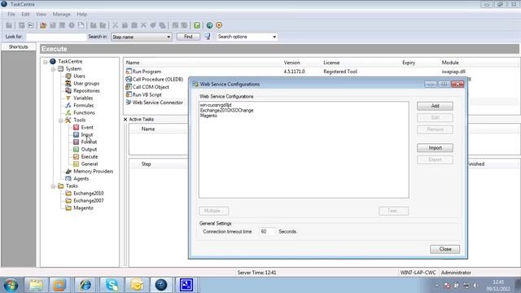Click Add in Web Service Configurations
Screen dimensions: 521x293
click(x=435, y=106)
